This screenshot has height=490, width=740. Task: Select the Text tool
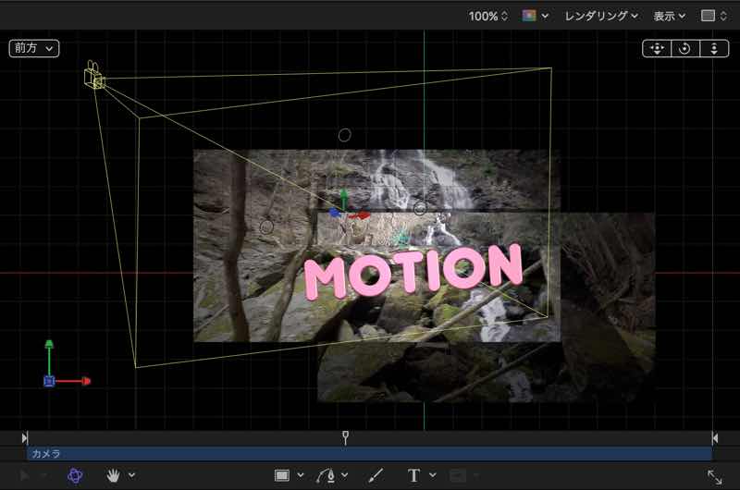pos(414,475)
